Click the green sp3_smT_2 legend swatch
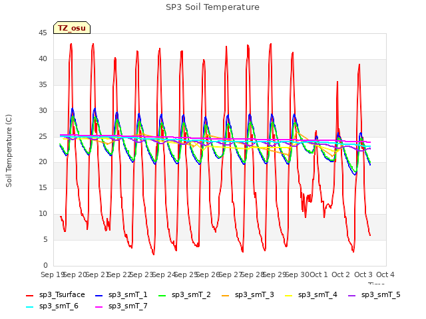The height and width of the screenshot is (319, 426). [162, 295]
